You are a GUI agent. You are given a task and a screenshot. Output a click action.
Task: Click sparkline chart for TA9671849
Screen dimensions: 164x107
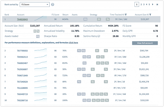41,75
